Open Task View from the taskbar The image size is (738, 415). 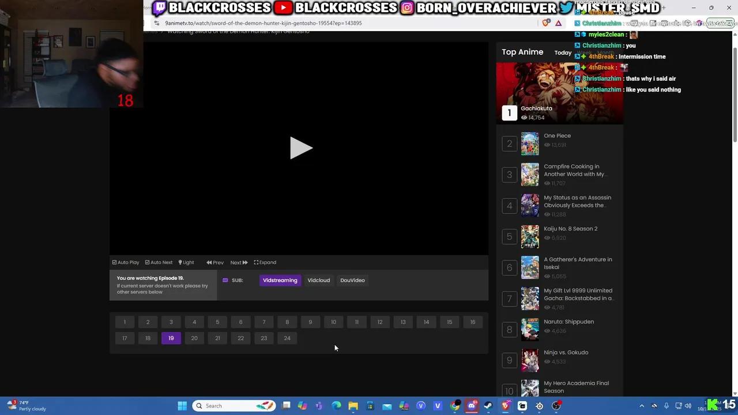286,406
